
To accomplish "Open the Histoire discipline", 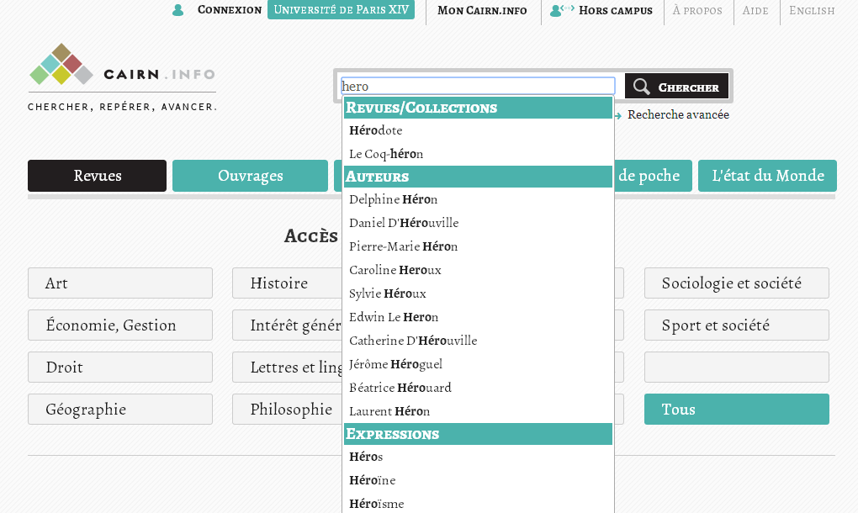I will 288,283.
